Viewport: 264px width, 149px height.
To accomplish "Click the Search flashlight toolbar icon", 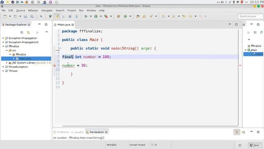I will (x=151, y=16).
